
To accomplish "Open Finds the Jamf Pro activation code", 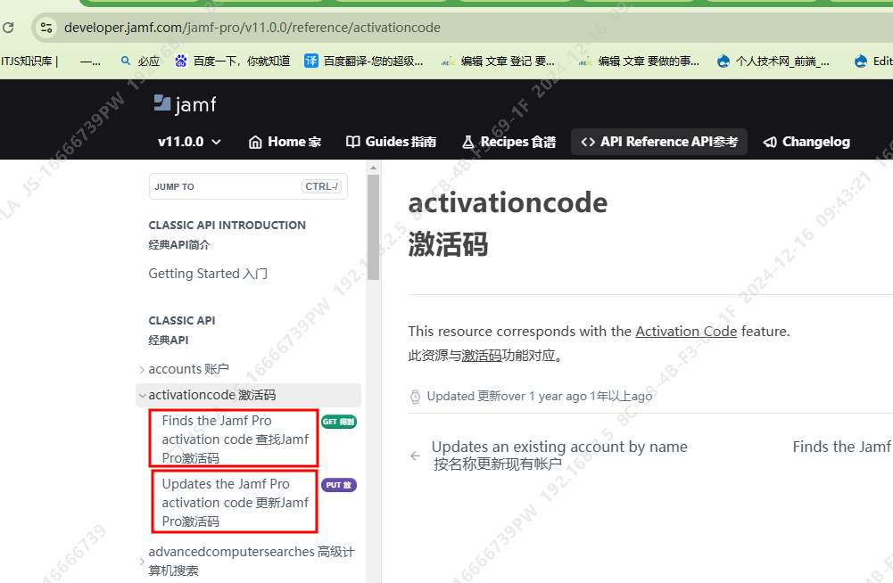I will [x=235, y=439].
